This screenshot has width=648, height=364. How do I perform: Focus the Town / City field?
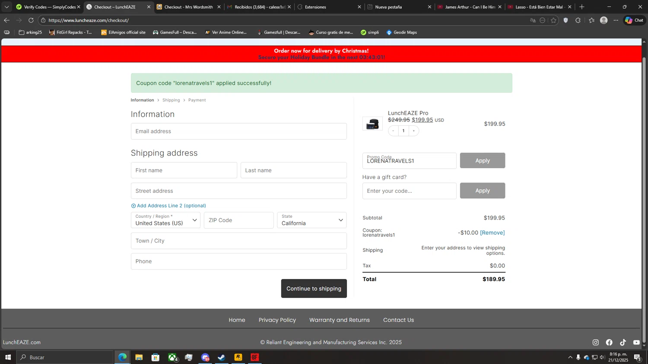point(239,241)
